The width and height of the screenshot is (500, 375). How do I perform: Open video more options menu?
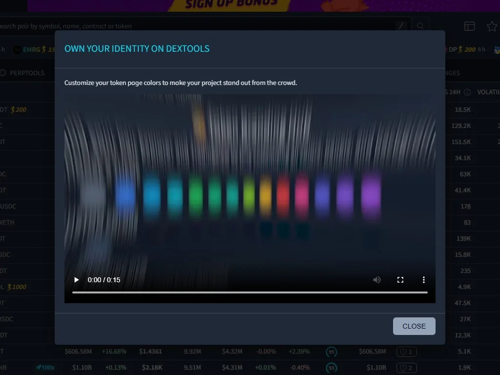point(423,280)
